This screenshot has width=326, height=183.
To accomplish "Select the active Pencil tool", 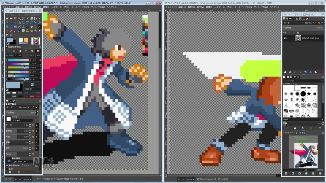I will pos(40,26).
